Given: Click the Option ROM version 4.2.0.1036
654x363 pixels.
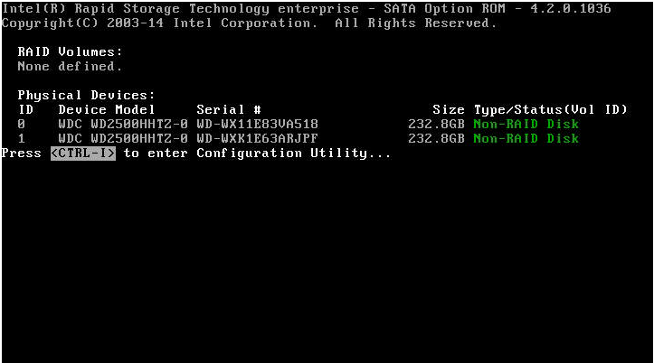Looking at the screenshot, I should point(571,9).
